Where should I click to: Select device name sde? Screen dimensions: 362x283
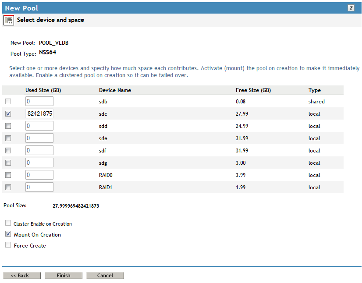[103, 138]
